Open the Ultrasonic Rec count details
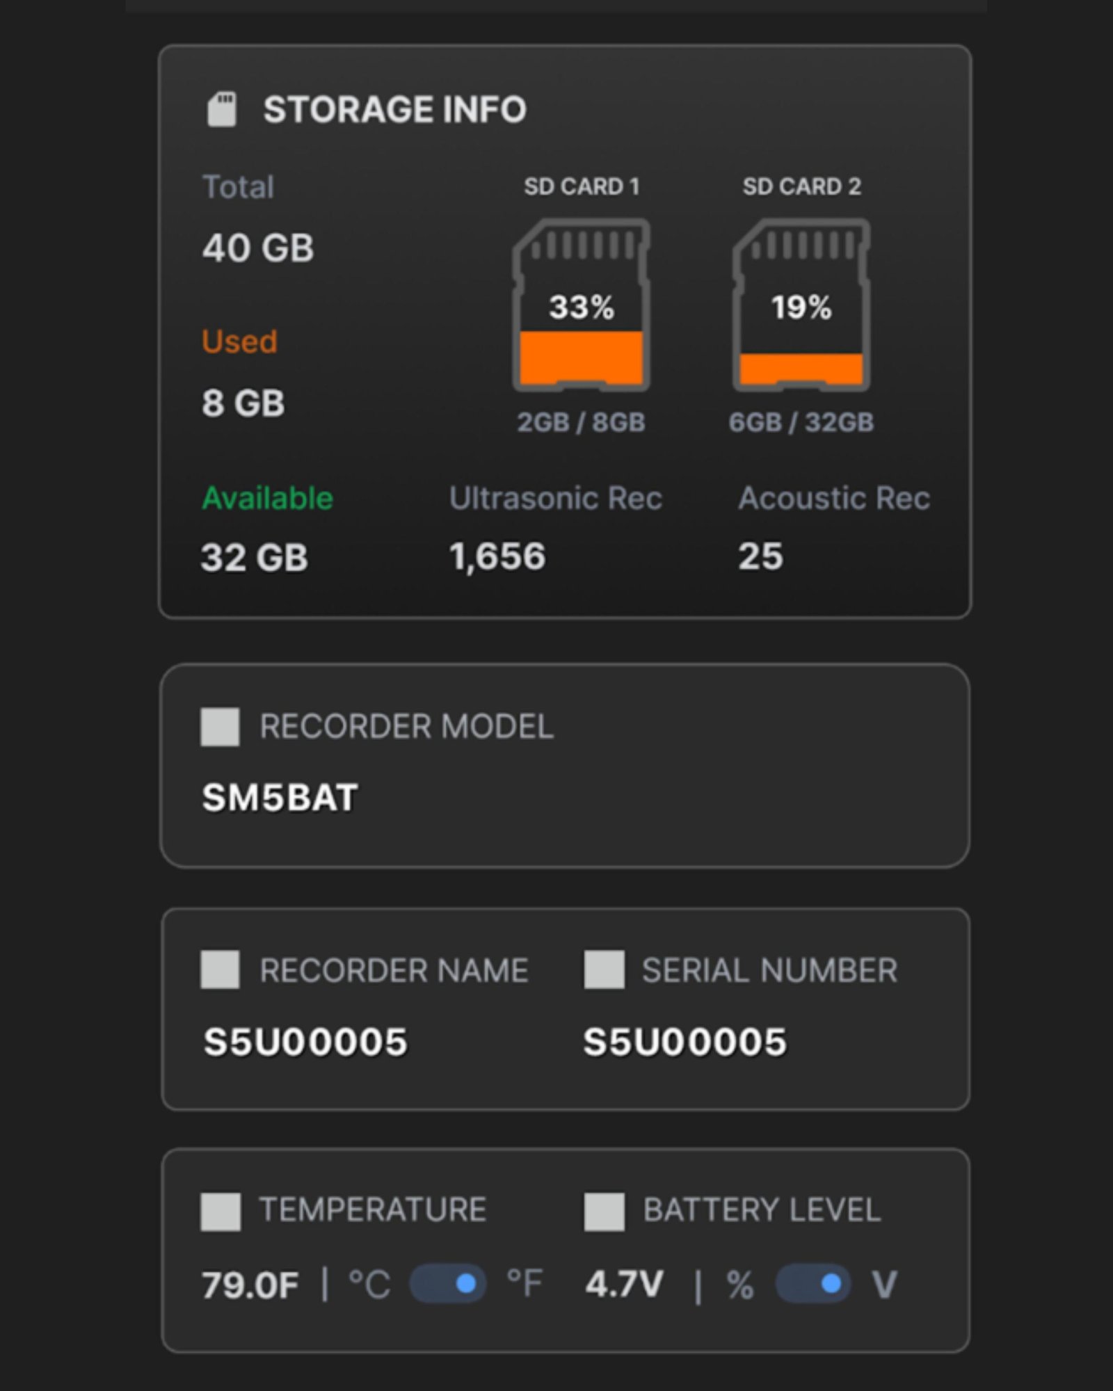 [497, 554]
